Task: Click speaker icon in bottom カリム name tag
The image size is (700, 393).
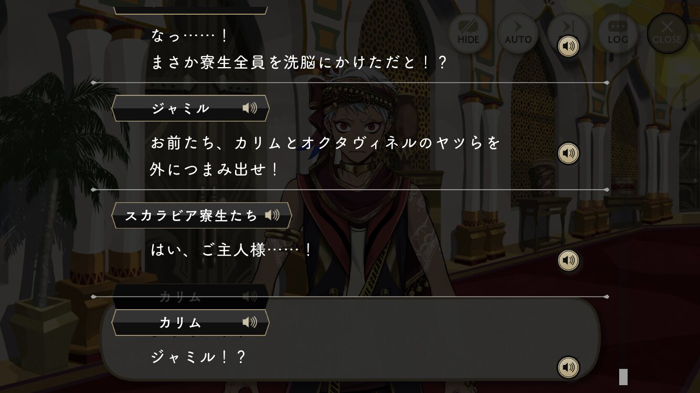Action: [x=250, y=322]
